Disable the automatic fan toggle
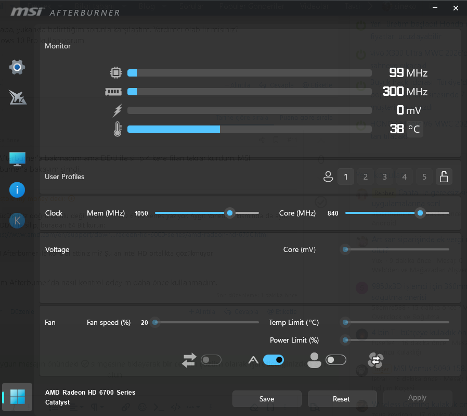This screenshot has width=467, height=416. coord(274,360)
